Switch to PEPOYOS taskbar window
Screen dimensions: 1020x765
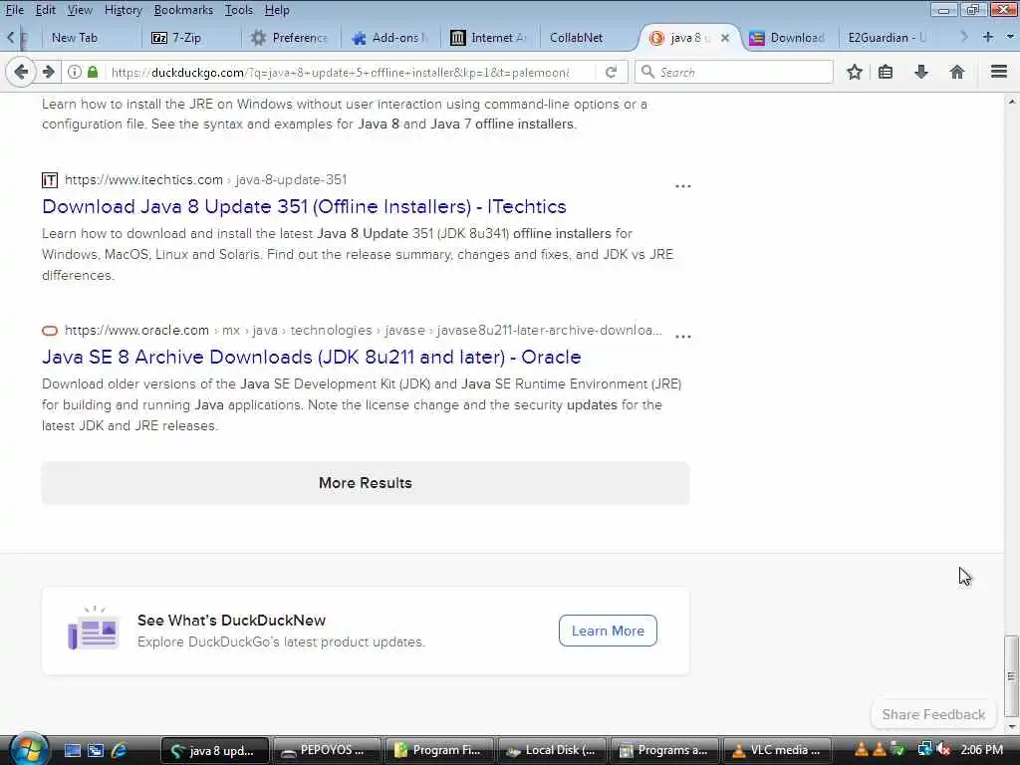(328, 750)
